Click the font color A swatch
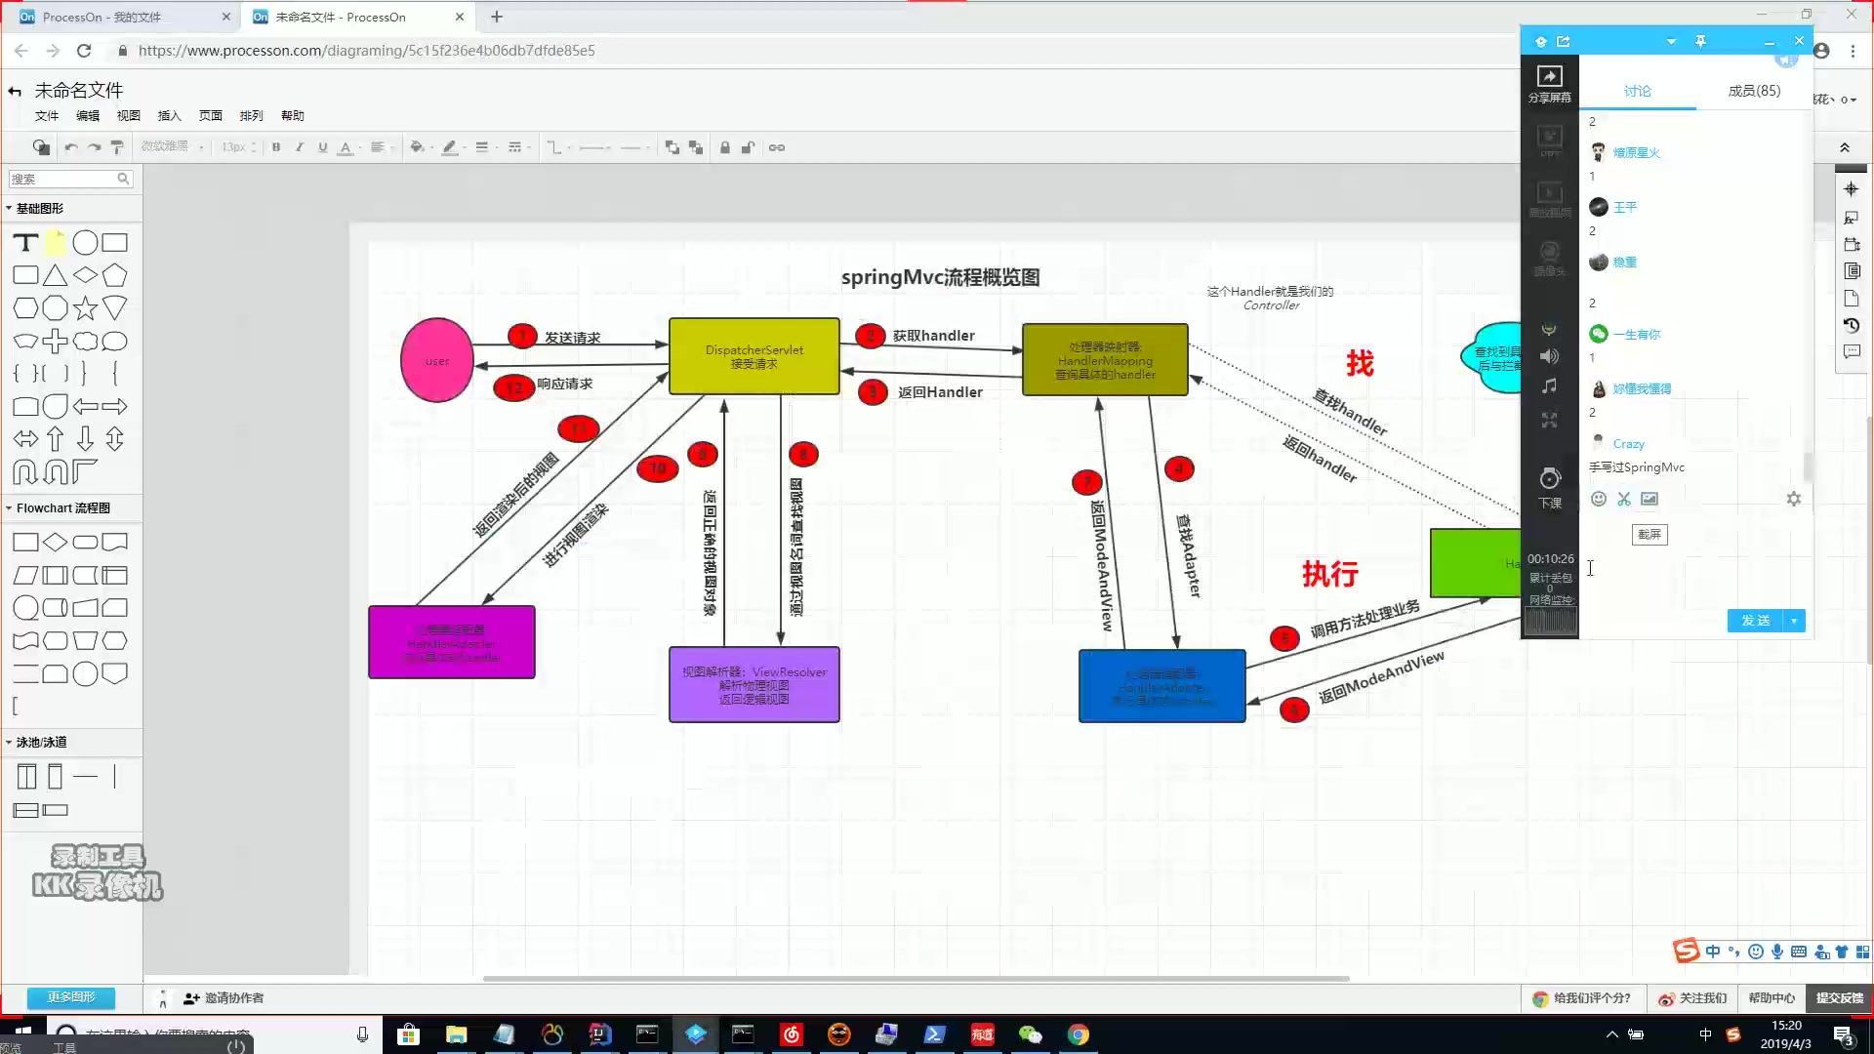This screenshot has width=1874, height=1054. 345,147
